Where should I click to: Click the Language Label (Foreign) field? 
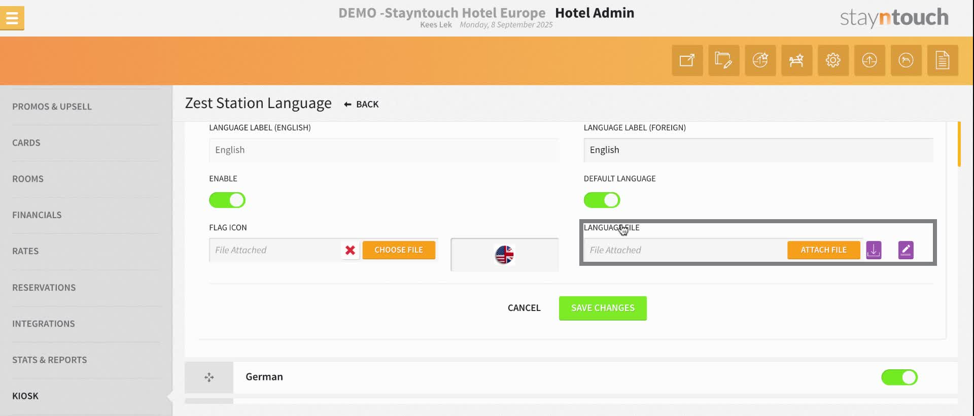click(x=758, y=150)
